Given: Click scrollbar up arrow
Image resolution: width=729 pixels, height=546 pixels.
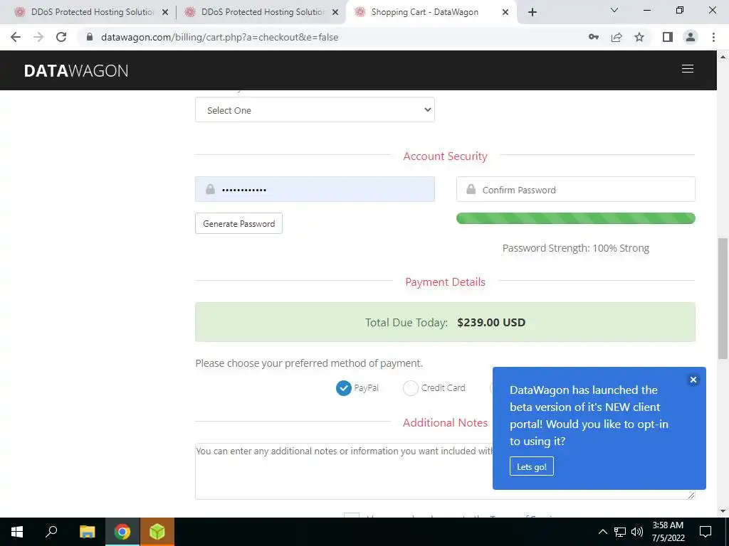Looking at the screenshot, I should pyautogui.click(x=723, y=57).
